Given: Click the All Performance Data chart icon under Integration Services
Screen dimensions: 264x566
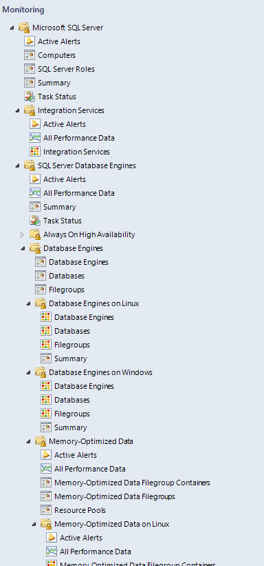Looking at the screenshot, I should [x=35, y=138].
